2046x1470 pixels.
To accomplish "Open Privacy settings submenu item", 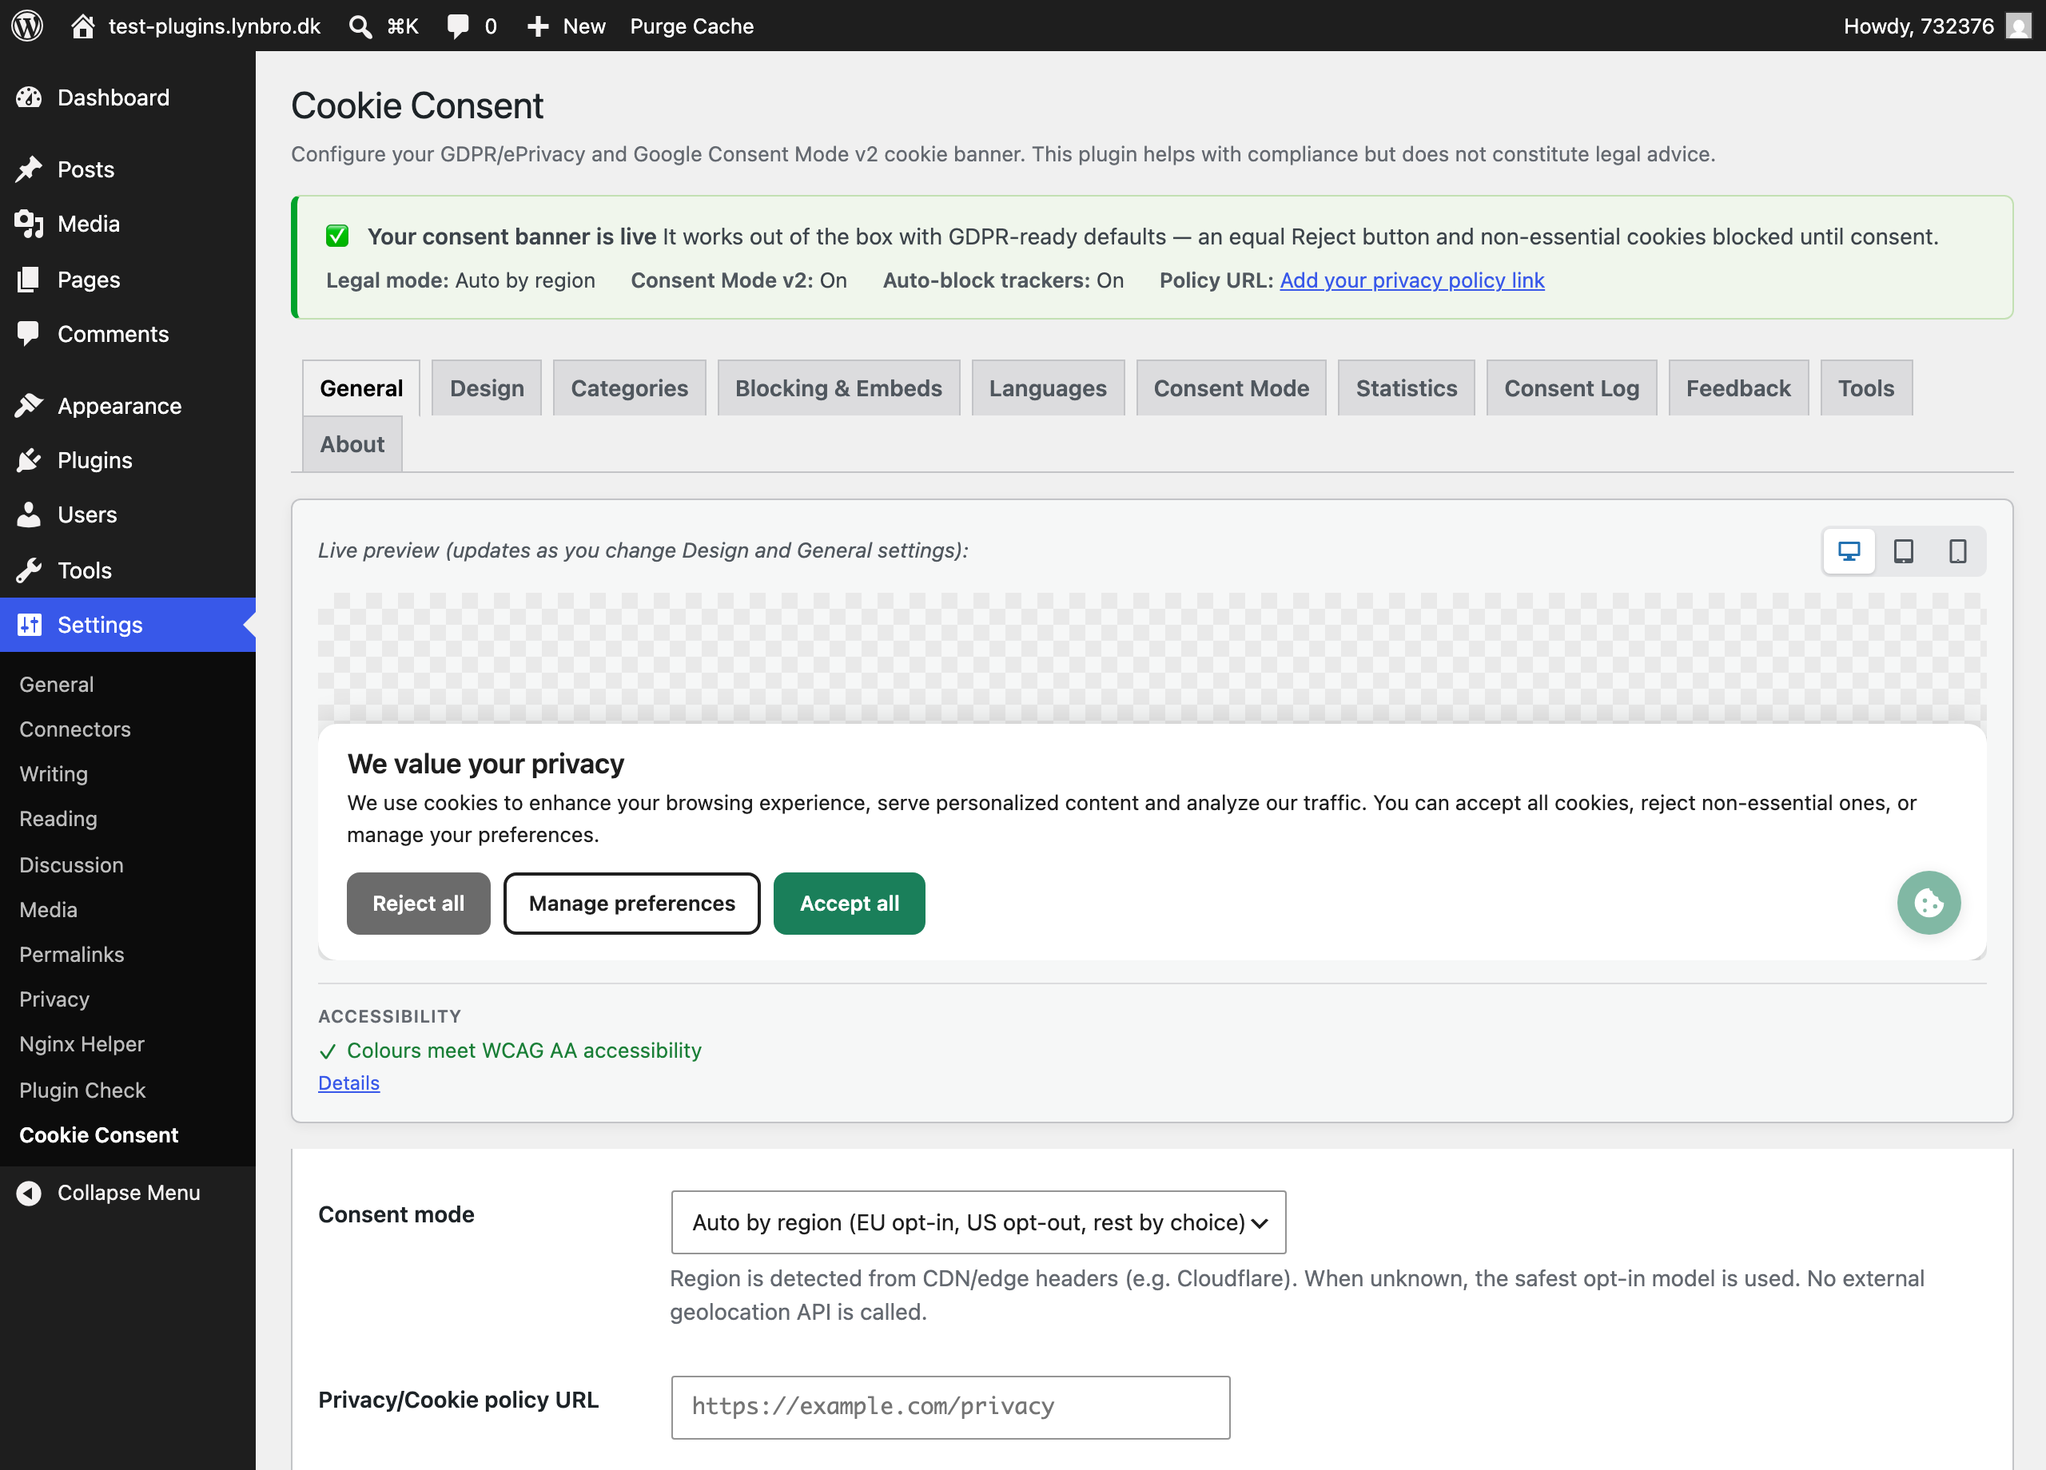I will pyautogui.click(x=54, y=999).
